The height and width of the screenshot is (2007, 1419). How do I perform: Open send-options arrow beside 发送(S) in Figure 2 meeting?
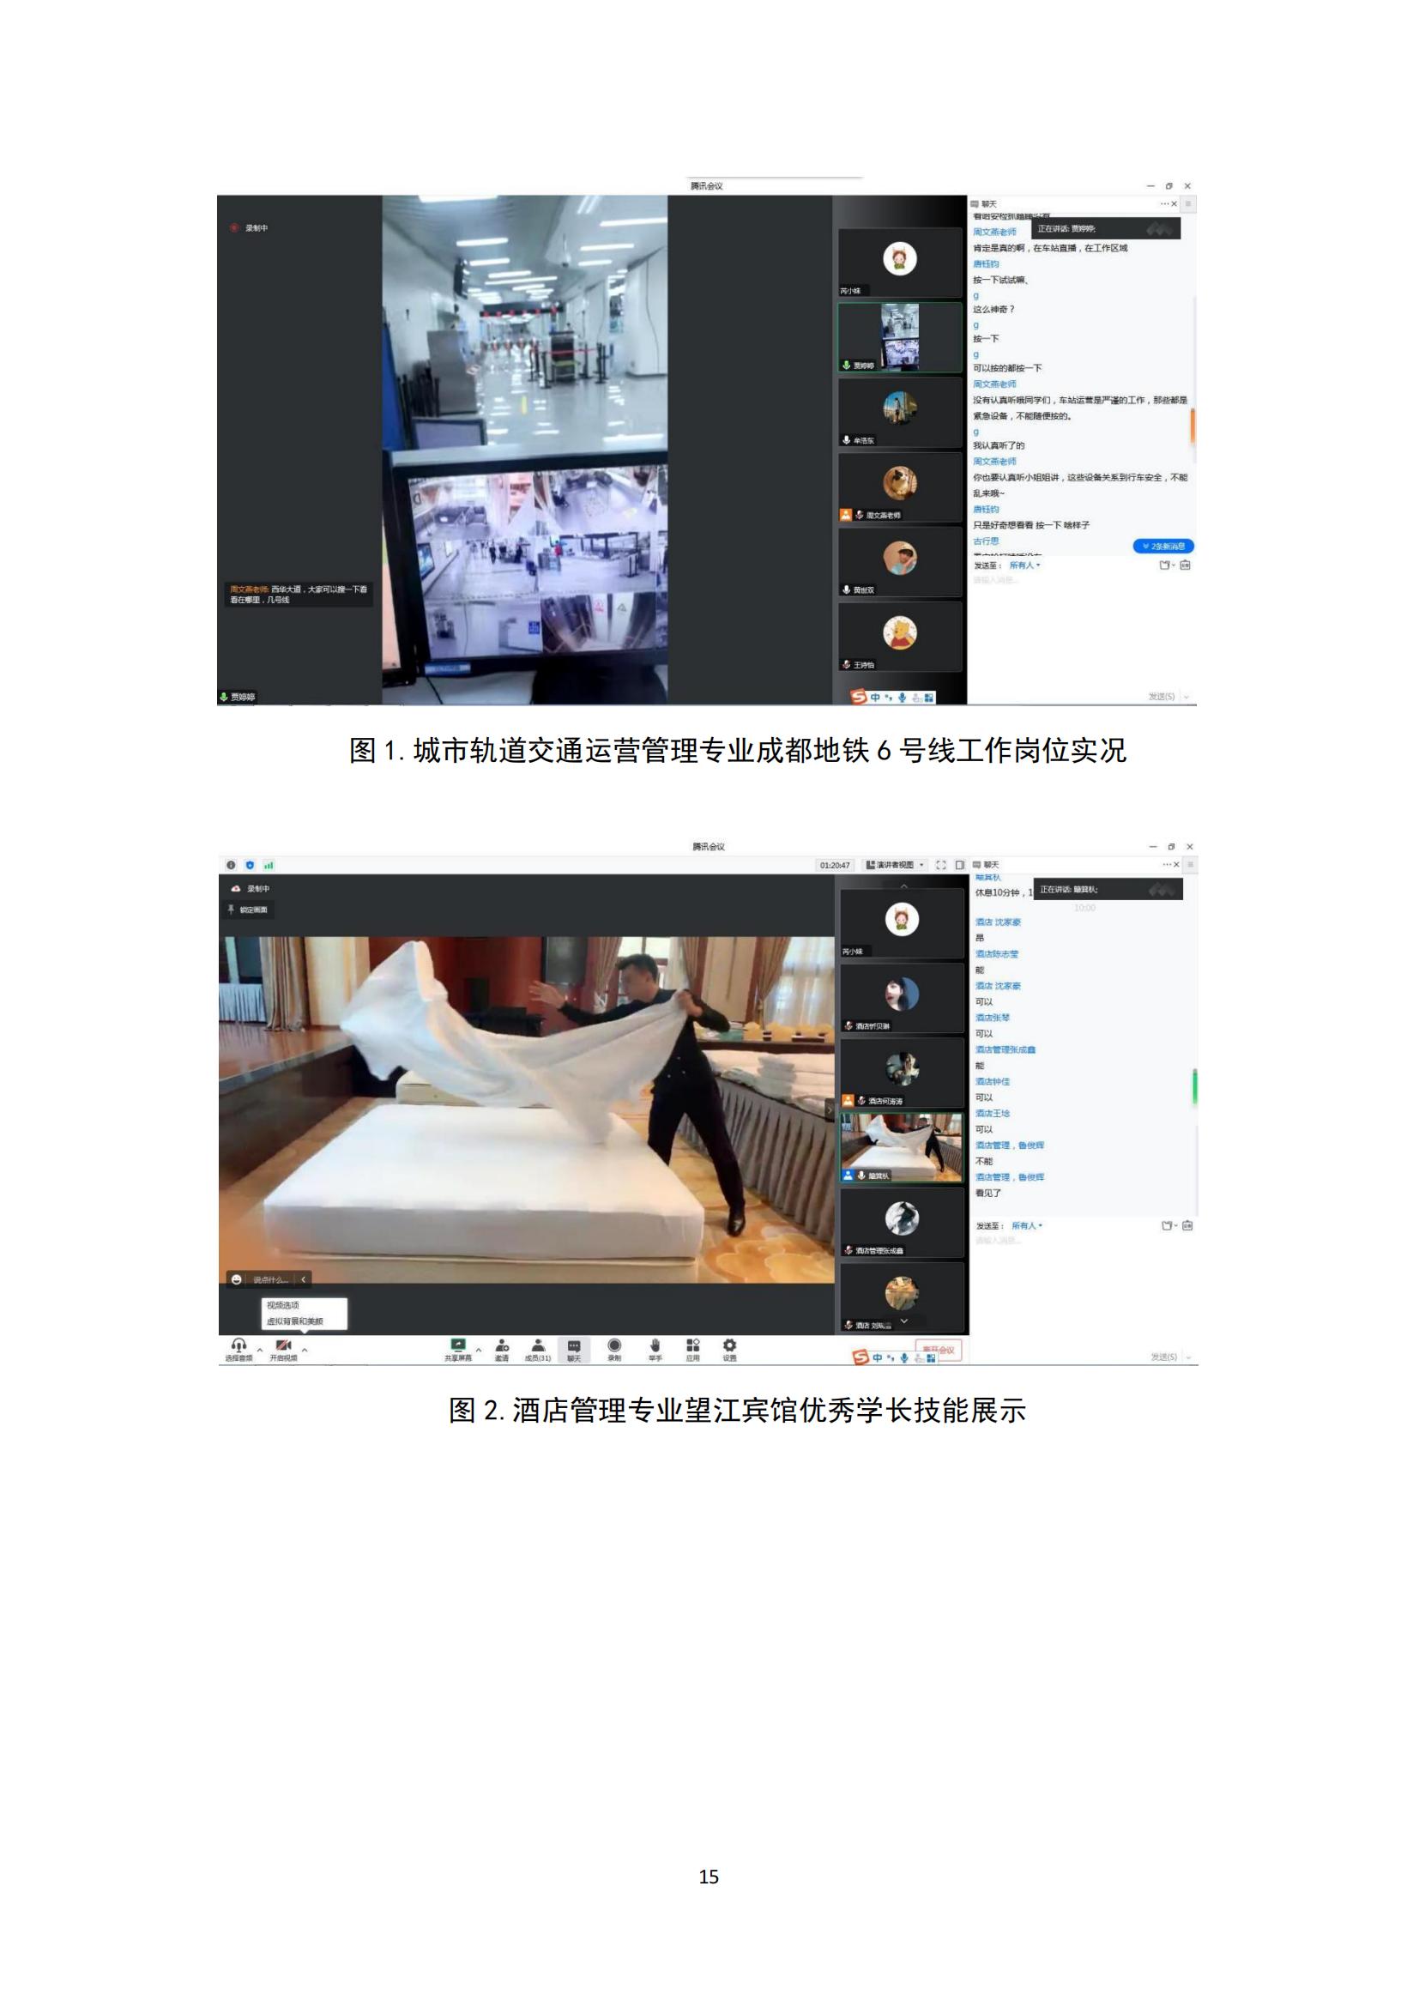1187,1357
